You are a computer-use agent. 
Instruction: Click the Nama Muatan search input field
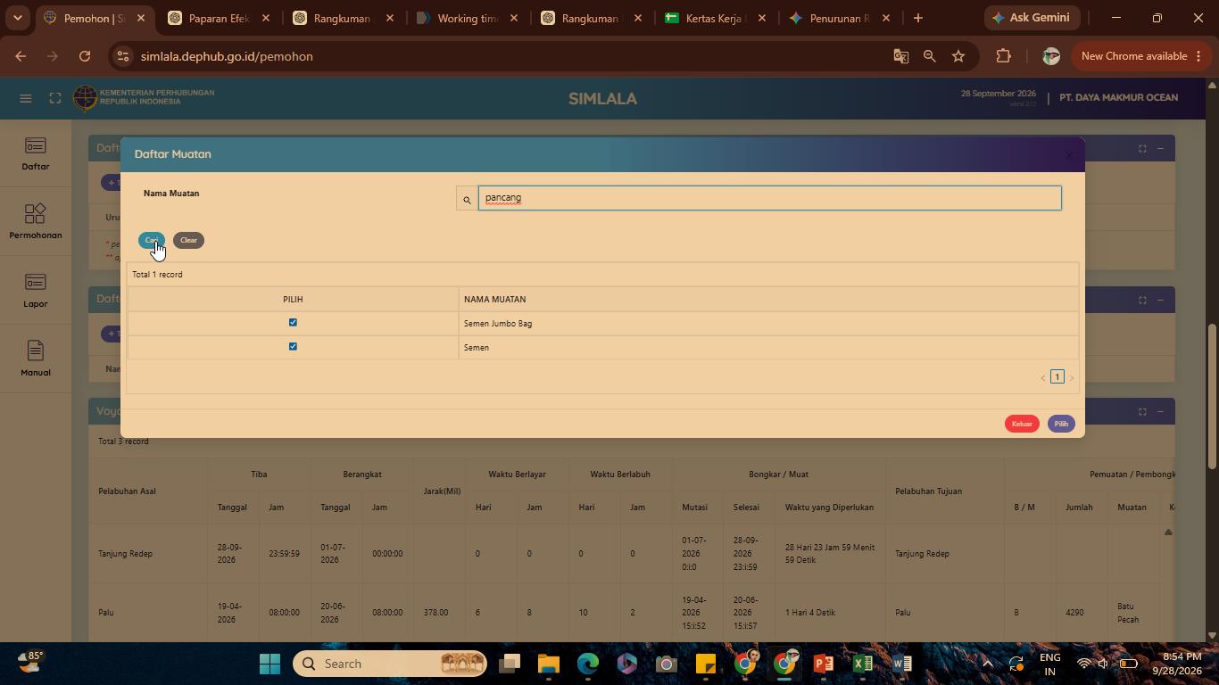click(770, 198)
